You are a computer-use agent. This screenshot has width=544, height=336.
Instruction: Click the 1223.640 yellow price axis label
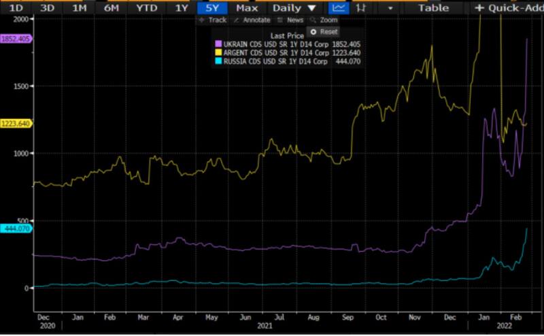pos(16,124)
